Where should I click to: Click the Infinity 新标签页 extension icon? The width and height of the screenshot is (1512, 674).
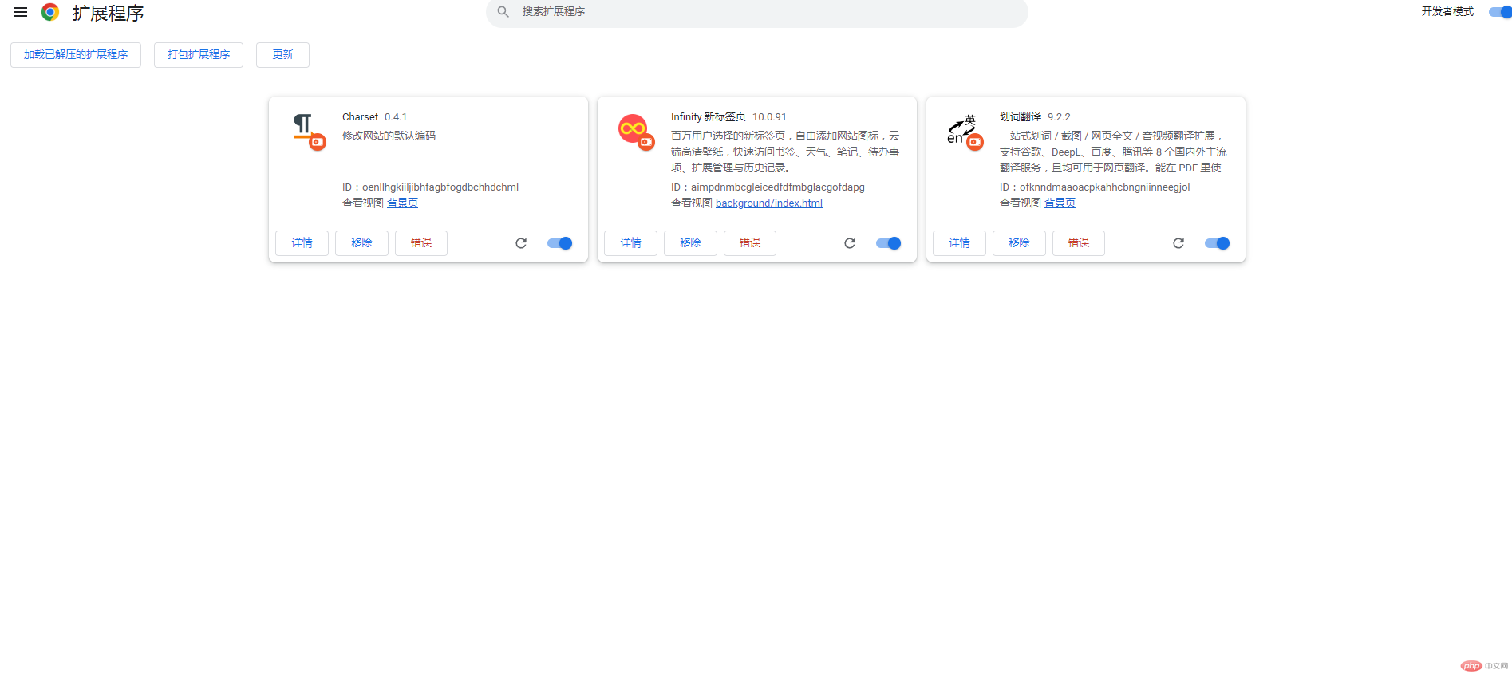point(636,131)
